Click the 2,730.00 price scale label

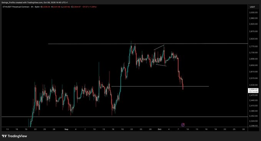coord(253,52)
